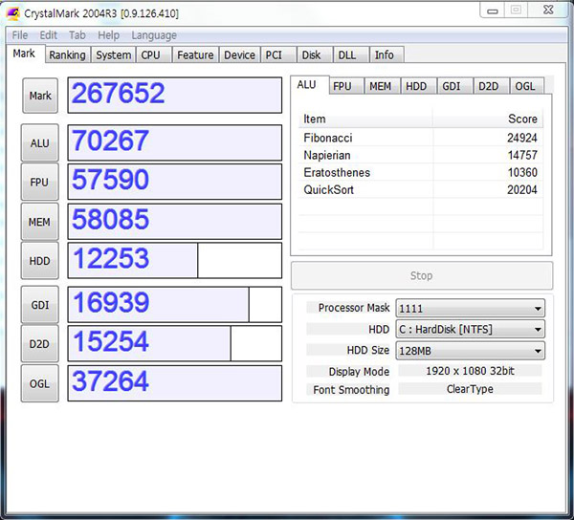Show the HDD results tab
574x520 pixels.
click(x=418, y=86)
